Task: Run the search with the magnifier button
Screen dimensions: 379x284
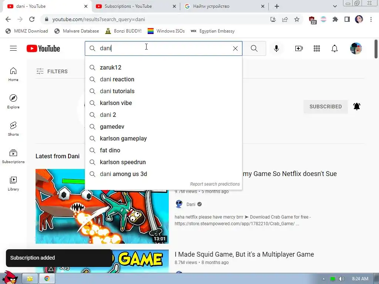Action: click(254, 48)
